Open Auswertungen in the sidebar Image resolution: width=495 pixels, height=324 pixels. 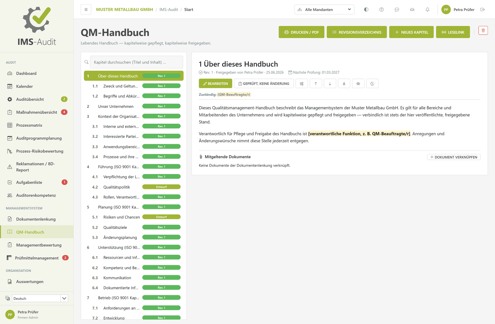(37, 282)
